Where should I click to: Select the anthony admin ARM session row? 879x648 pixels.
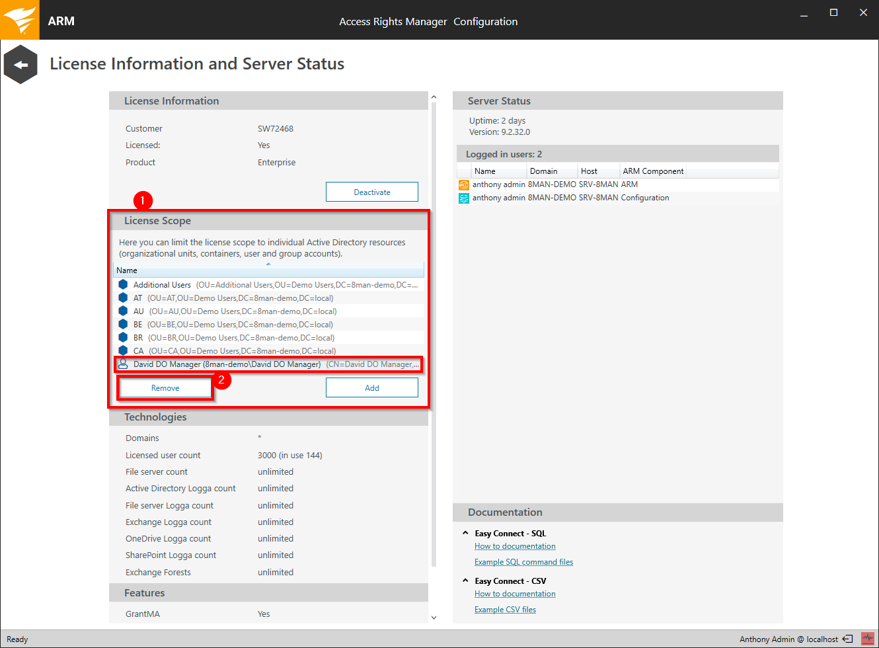[x=618, y=184]
